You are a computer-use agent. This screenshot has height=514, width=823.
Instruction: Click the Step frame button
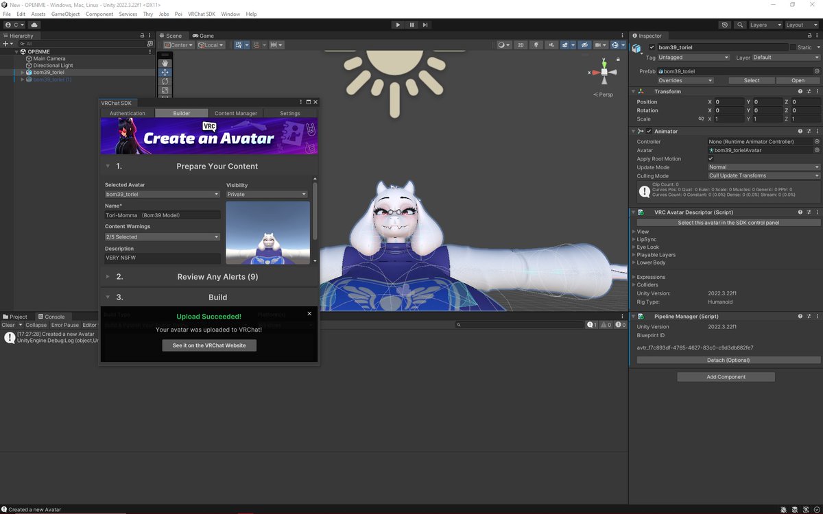(x=425, y=25)
